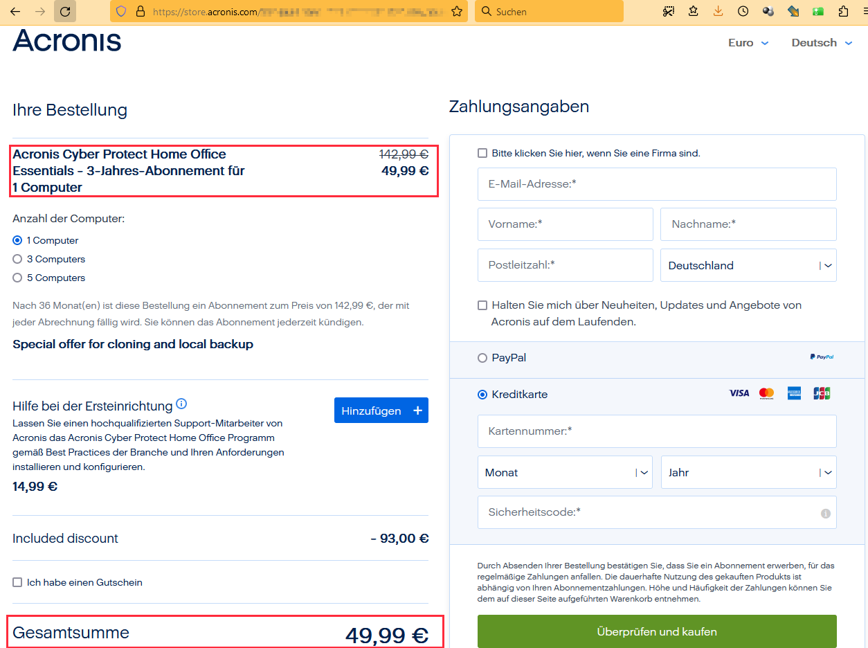Bookmark this page with the star

pyautogui.click(x=456, y=11)
